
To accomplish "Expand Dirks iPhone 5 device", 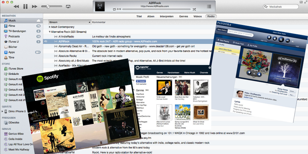I will click(x=2, y=111).
